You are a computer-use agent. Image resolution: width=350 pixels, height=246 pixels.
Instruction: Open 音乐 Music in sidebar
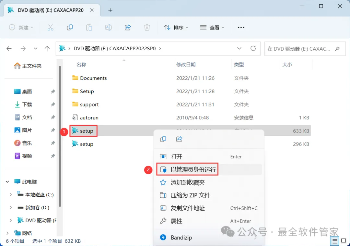pyautogui.click(x=23, y=143)
